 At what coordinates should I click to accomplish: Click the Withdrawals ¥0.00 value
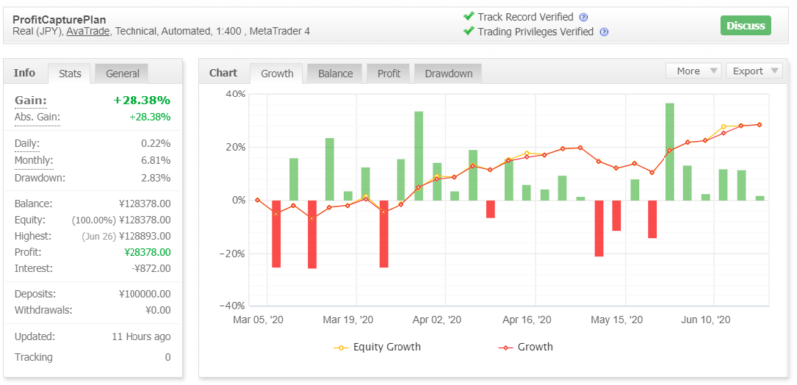tap(158, 311)
